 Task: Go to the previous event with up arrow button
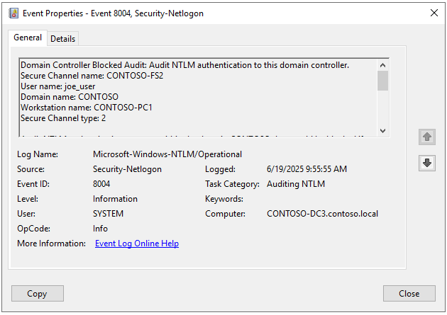(x=427, y=136)
